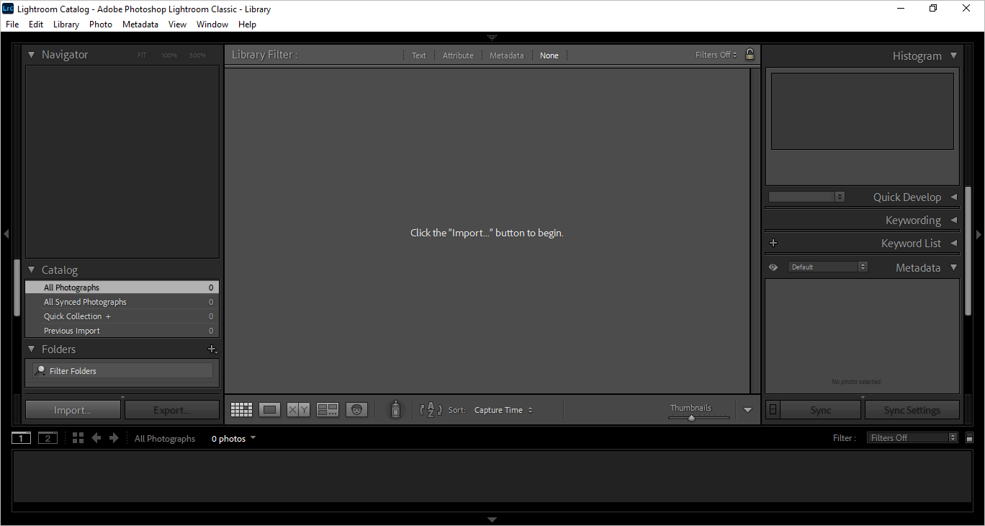The height and width of the screenshot is (526, 985).
Task: Click the Import... button
Action: (73, 410)
